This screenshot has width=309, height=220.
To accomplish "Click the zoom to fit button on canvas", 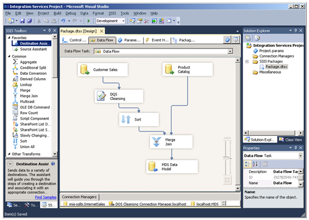I will click(227, 180).
